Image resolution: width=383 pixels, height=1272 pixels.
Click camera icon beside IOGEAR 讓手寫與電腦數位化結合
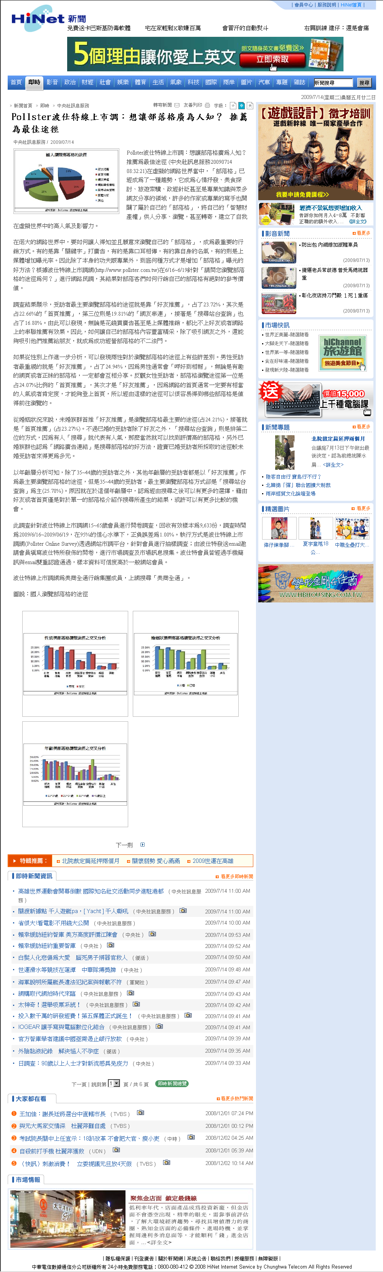click(159, 1026)
